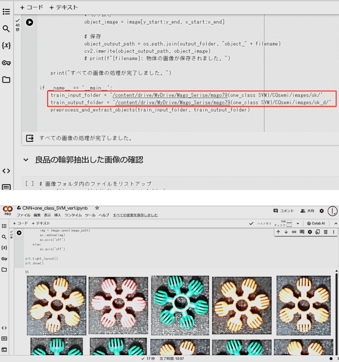The width and height of the screenshot is (339, 362).
Task: Open editor settings gear in the cell toolbar
Action: pyautogui.click(x=310, y=232)
